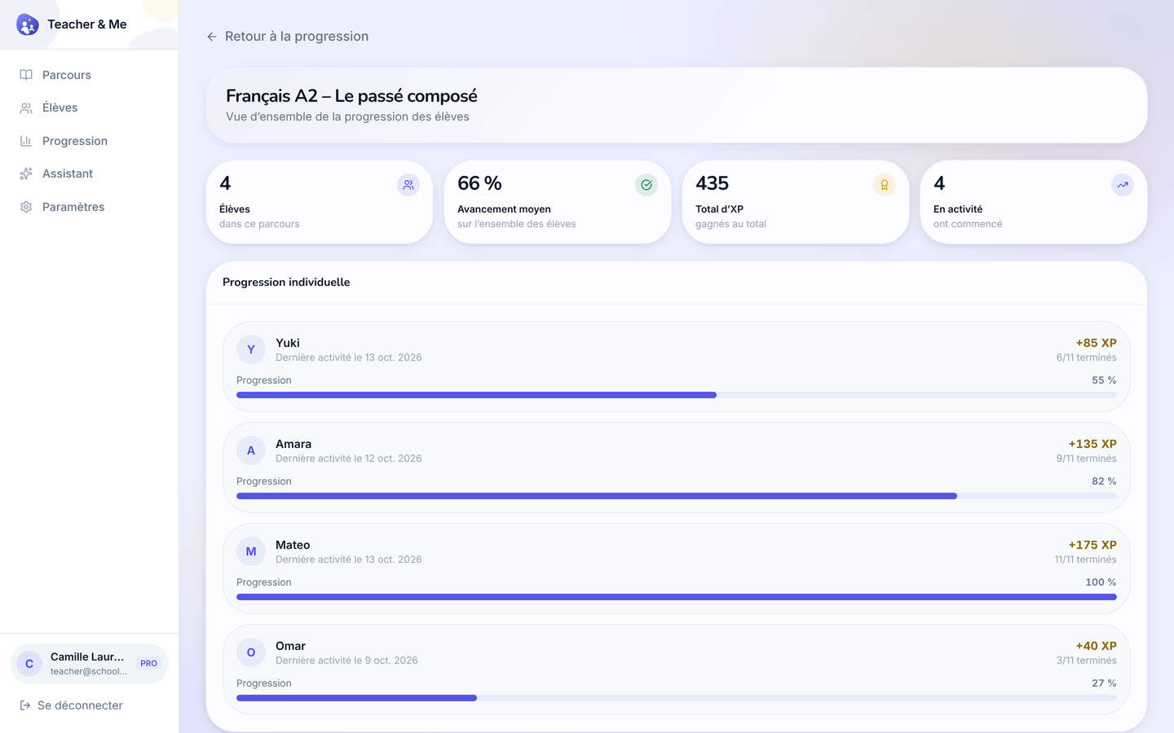Open Paramètres in the sidebar
The height and width of the screenshot is (733, 1174).
pyautogui.click(x=89, y=207)
